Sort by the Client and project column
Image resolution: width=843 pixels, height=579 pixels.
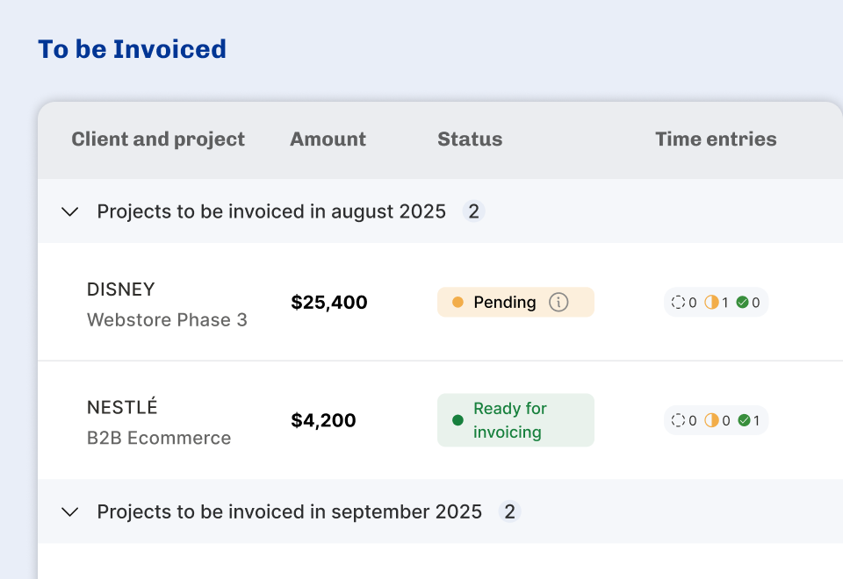[x=158, y=139]
